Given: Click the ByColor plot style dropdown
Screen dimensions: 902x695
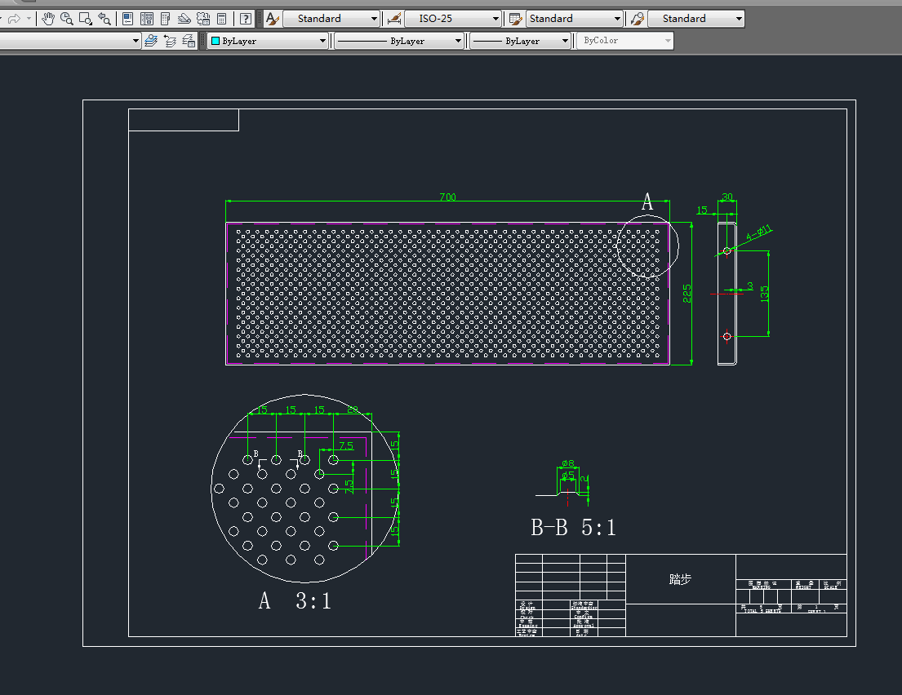Looking at the screenshot, I should click(x=625, y=41).
